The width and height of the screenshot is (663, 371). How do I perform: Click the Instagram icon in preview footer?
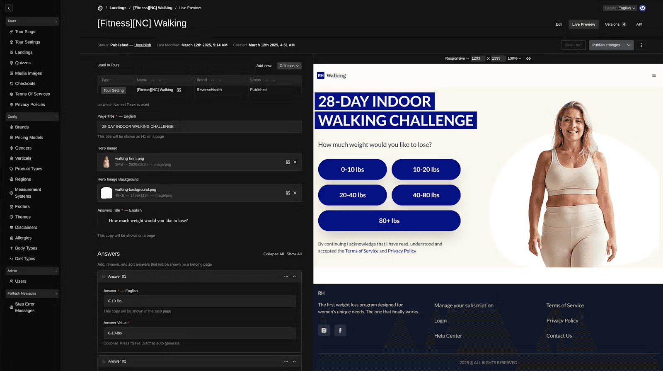[324, 330]
